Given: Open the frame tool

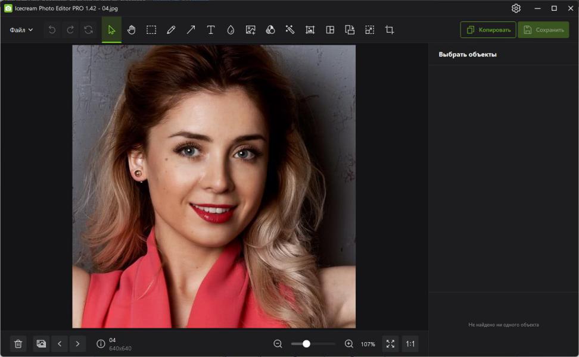Looking at the screenshot, I should click(x=310, y=30).
